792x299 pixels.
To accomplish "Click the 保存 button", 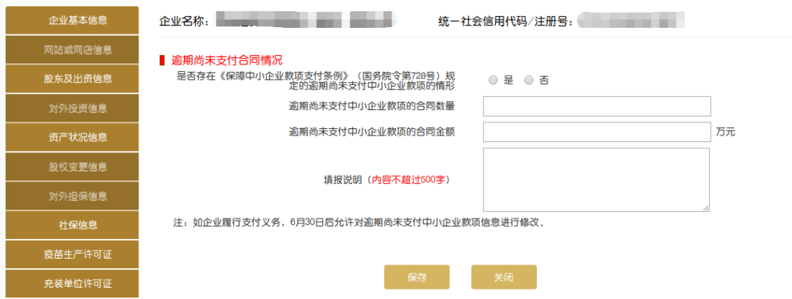I will pos(417,277).
